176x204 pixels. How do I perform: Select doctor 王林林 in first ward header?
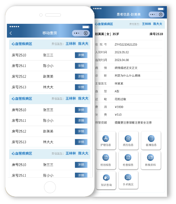click(x=71, y=44)
